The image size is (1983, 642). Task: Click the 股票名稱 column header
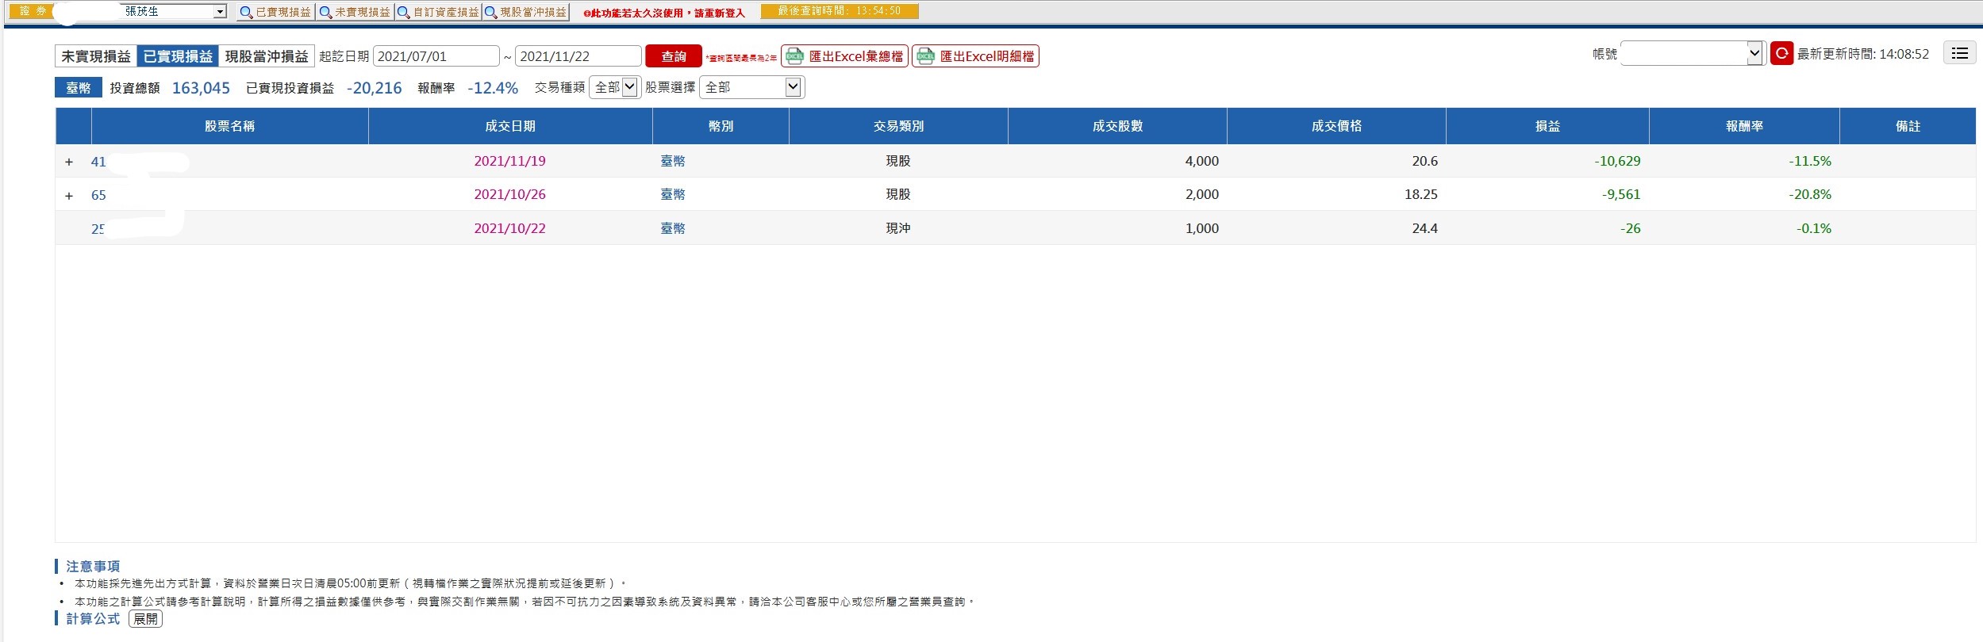pyautogui.click(x=230, y=126)
